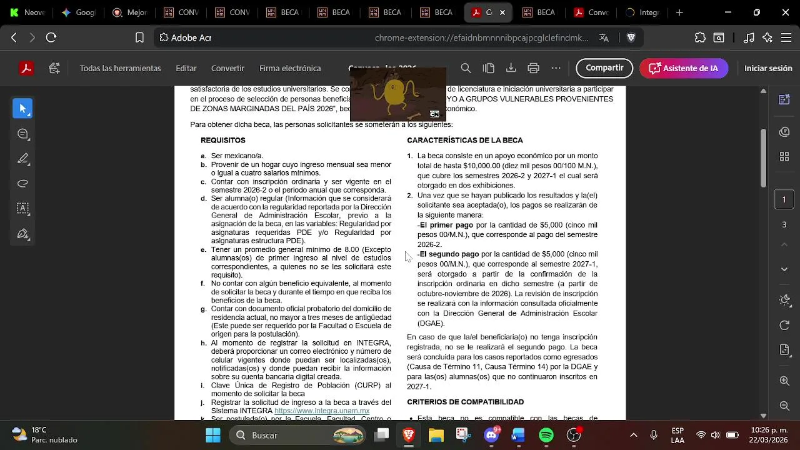
Task: Open Spotify from the taskbar
Action: tap(546, 435)
